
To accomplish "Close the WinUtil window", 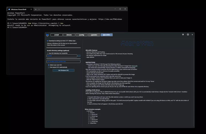I will tap(192, 35).
